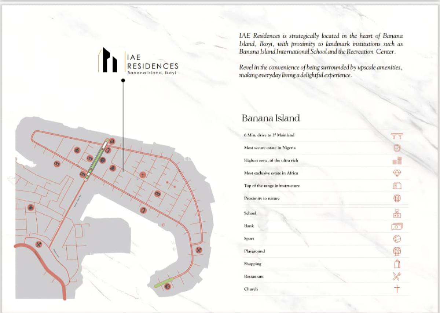Click the stacked coins ultra rich icon
The height and width of the screenshot is (313, 440).
pyautogui.click(x=397, y=160)
